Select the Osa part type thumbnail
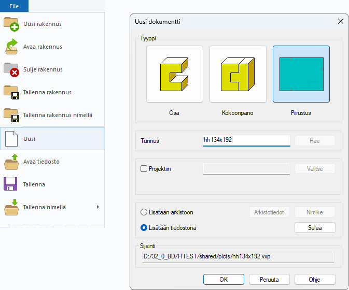This screenshot has height=290, width=349. point(175,74)
